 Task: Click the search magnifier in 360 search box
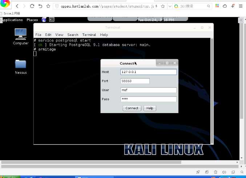point(208,6)
